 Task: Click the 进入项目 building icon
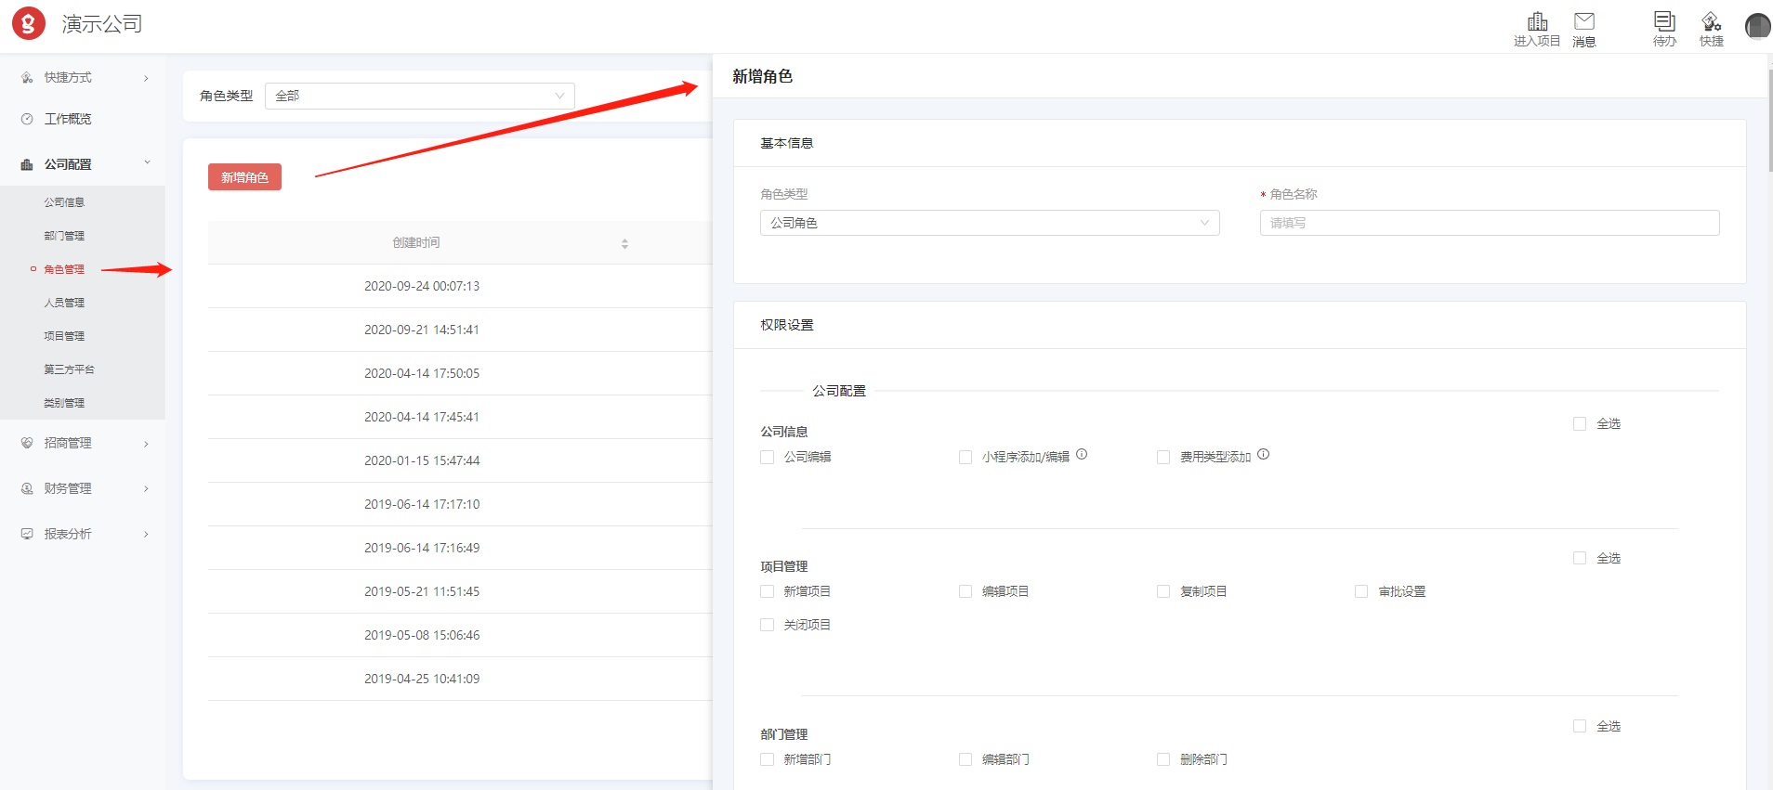click(1537, 21)
